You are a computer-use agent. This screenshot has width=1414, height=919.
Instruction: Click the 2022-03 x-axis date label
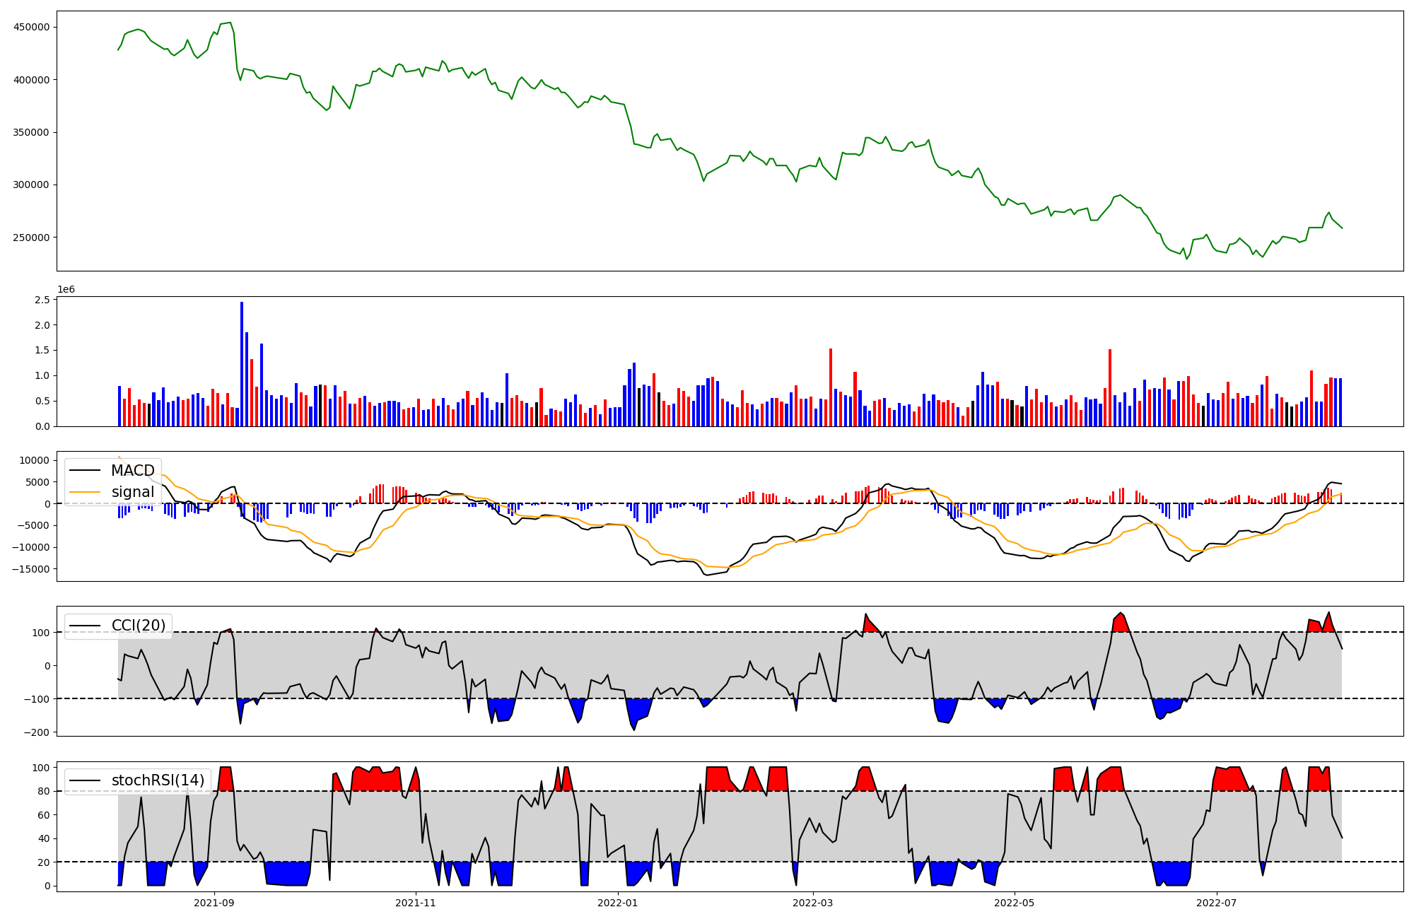coord(813,903)
